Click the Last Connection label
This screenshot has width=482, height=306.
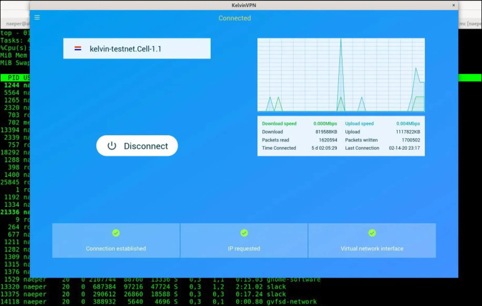click(362, 148)
